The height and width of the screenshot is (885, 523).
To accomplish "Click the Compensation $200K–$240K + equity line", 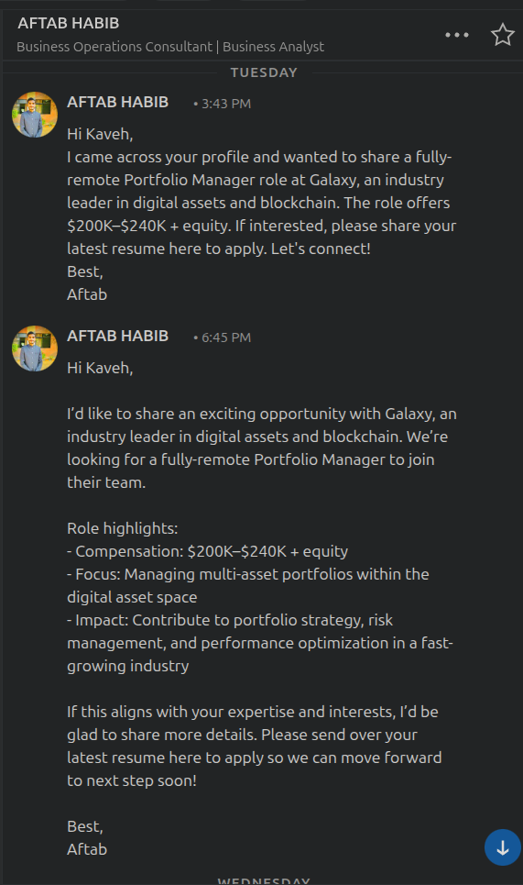I will tap(207, 551).
